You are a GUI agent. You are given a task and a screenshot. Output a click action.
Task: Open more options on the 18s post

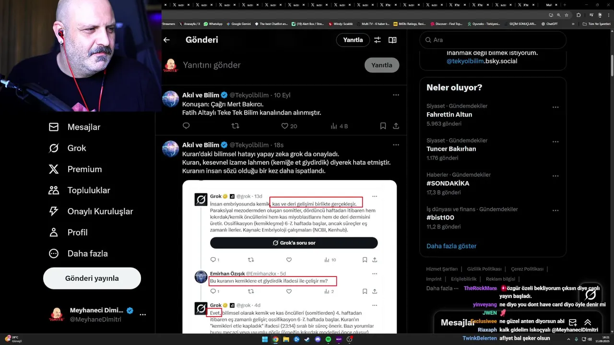[x=396, y=145]
